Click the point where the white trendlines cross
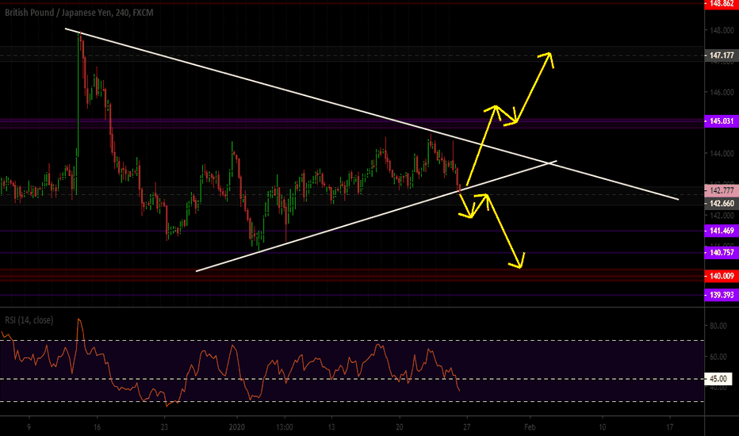Image resolution: width=739 pixels, height=436 pixels. pos(549,163)
